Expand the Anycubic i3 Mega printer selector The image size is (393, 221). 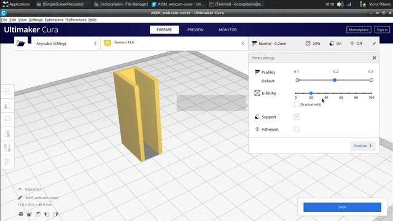pyautogui.click(x=66, y=44)
